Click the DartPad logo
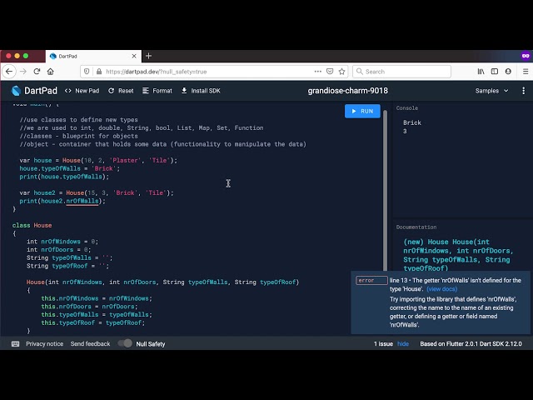533x400 pixels. pos(34,91)
